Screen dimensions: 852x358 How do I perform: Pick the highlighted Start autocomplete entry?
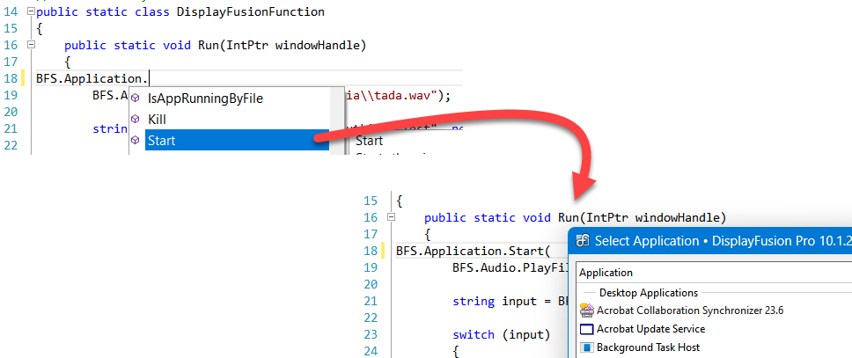coord(161,140)
